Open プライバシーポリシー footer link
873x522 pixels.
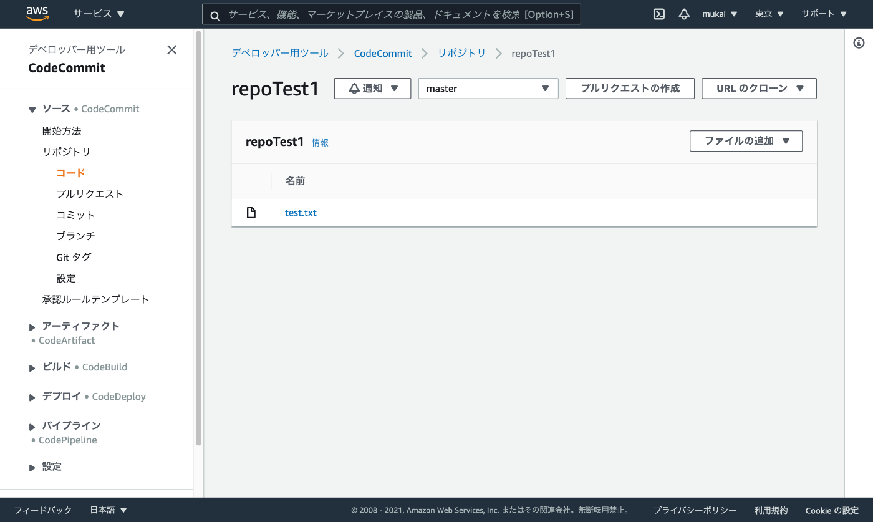695,510
